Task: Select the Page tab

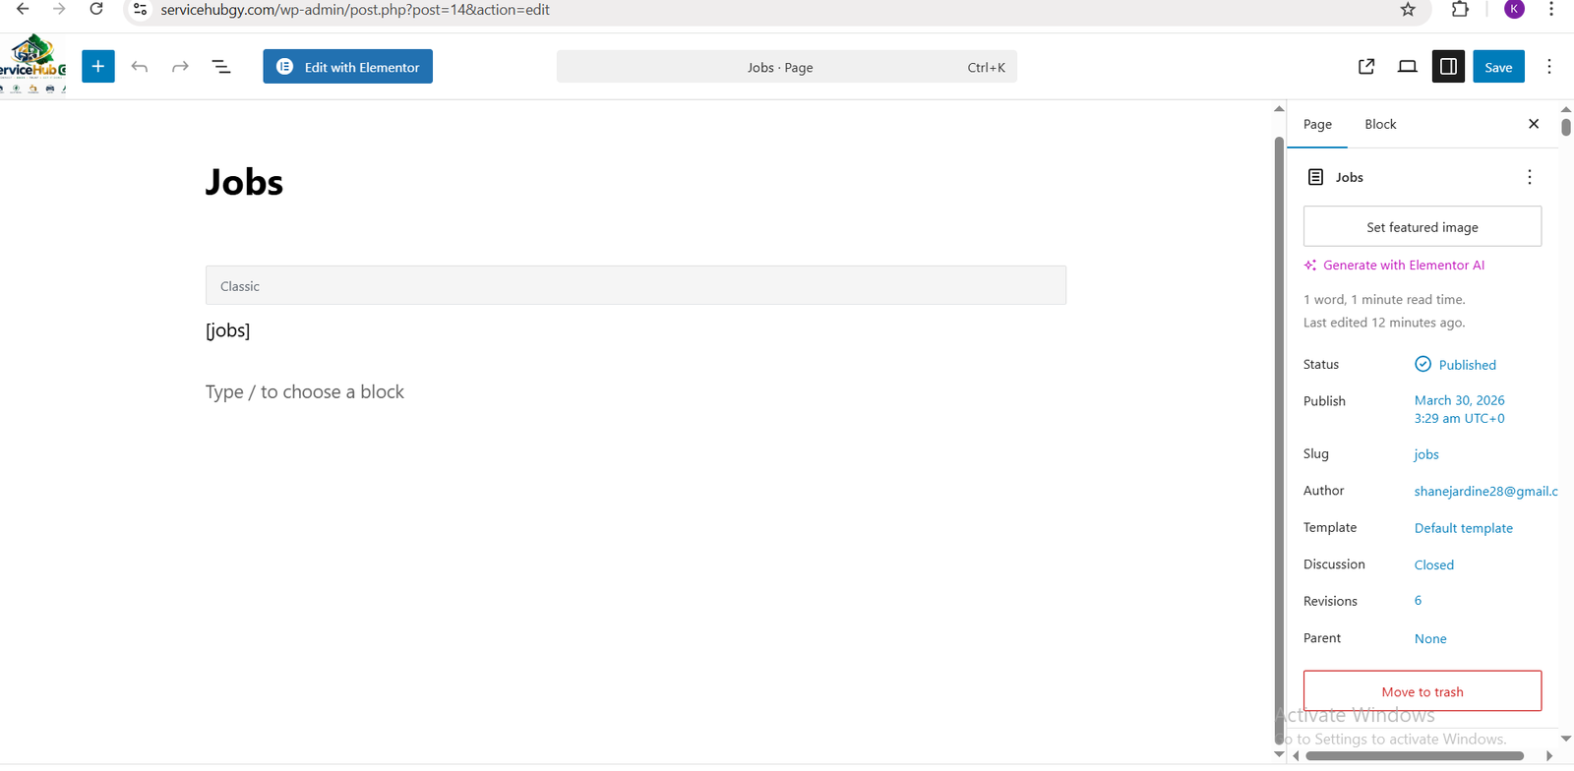Action: (x=1317, y=124)
